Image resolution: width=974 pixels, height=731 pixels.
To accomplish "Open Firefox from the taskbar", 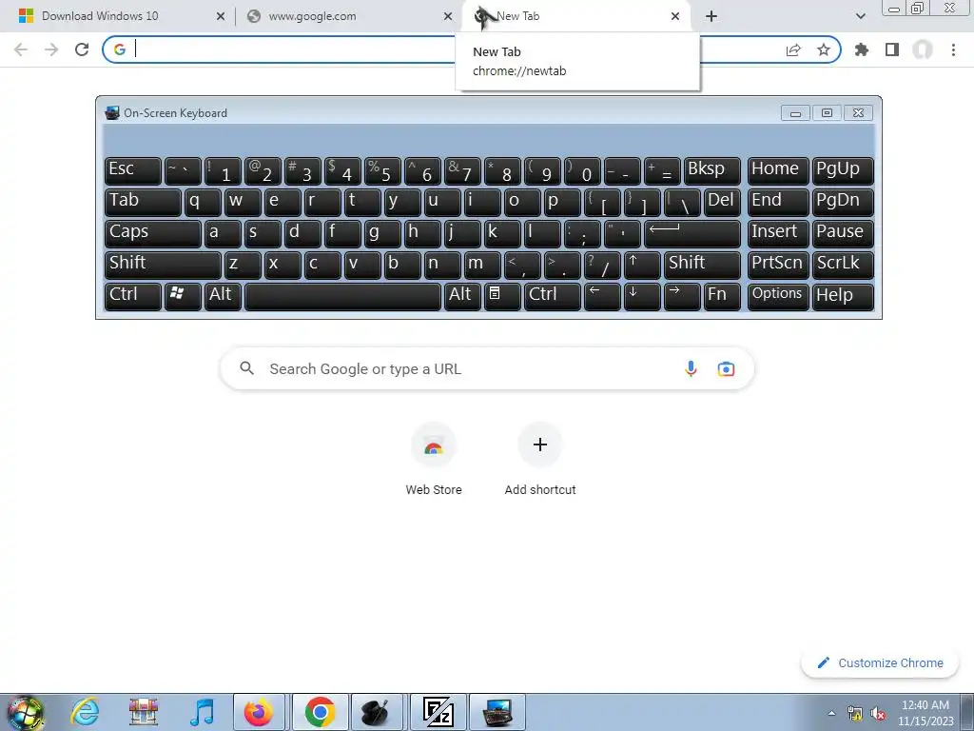I will point(259,712).
